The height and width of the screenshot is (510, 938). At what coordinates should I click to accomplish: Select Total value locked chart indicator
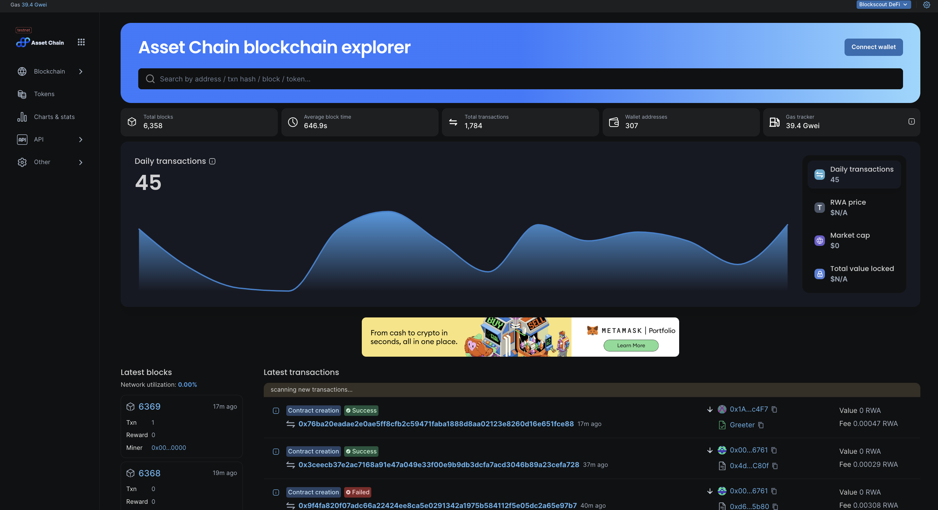854,274
